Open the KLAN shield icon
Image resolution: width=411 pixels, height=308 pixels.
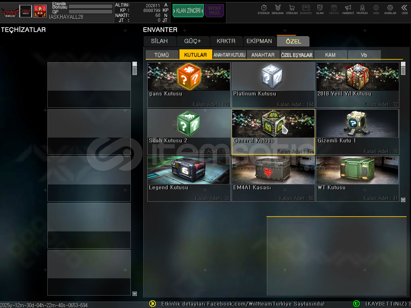coord(320,10)
